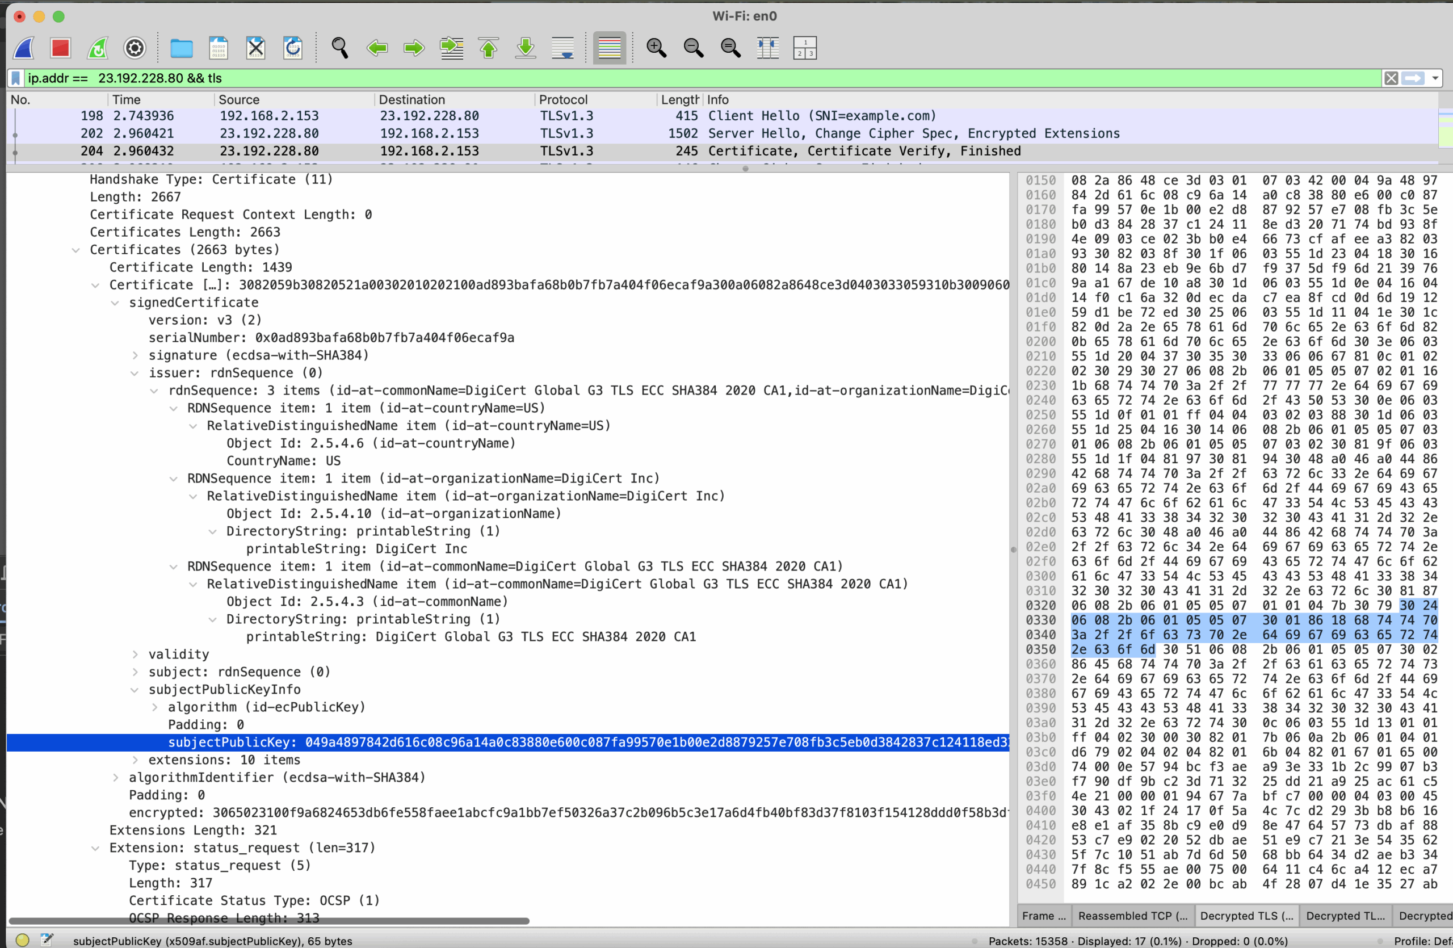Expand the validity node

[135, 655]
